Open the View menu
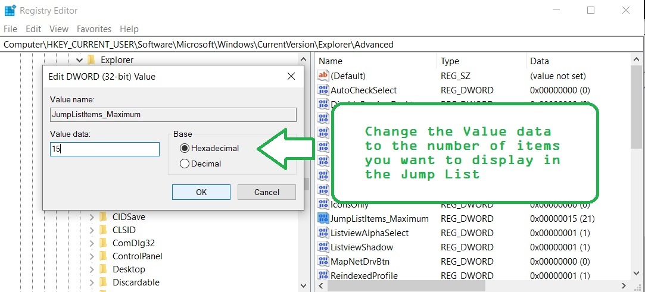The image size is (645, 292). point(59,29)
